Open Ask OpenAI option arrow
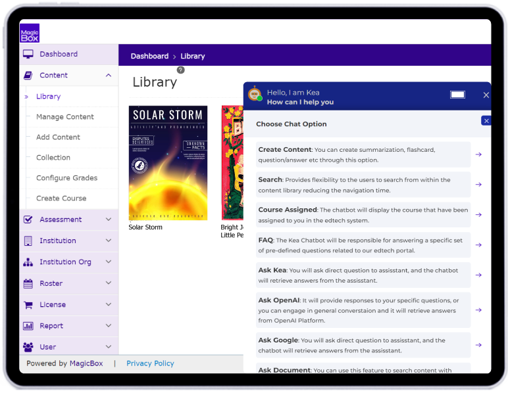The height and width of the screenshot is (393, 508). (x=478, y=310)
